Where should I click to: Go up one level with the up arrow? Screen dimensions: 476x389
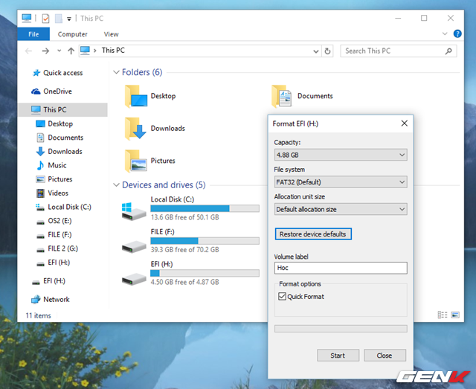pos(71,51)
